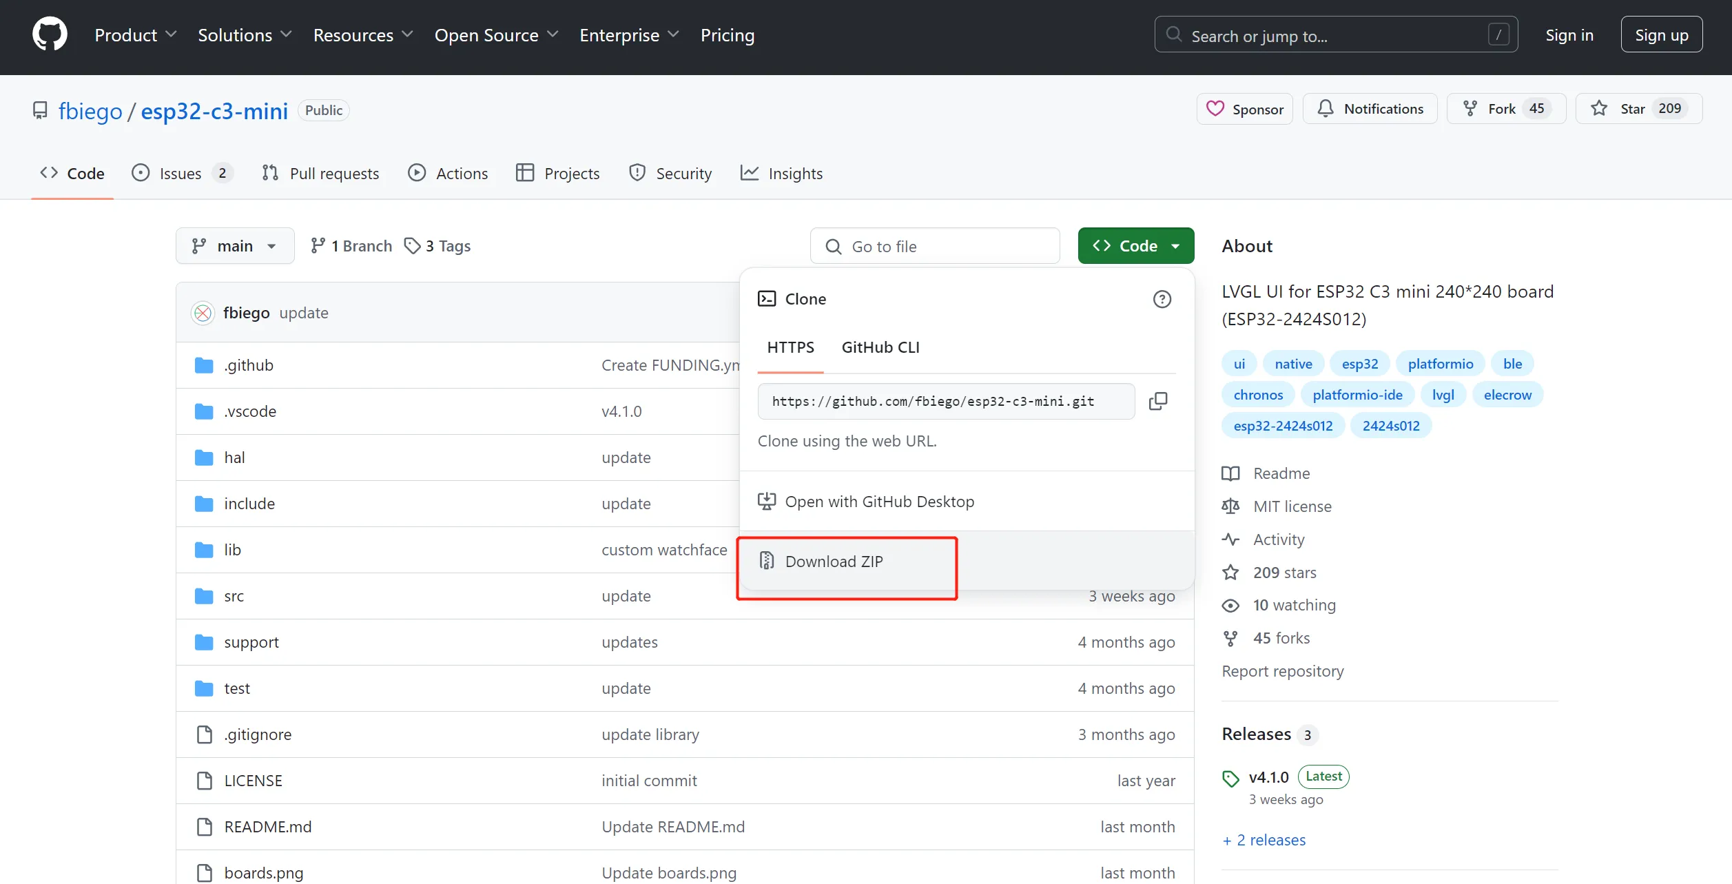The width and height of the screenshot is (1732, 884).
Task: Click the 209 stars star icon
Action: pyautogui.click(x=1230, y=573)
